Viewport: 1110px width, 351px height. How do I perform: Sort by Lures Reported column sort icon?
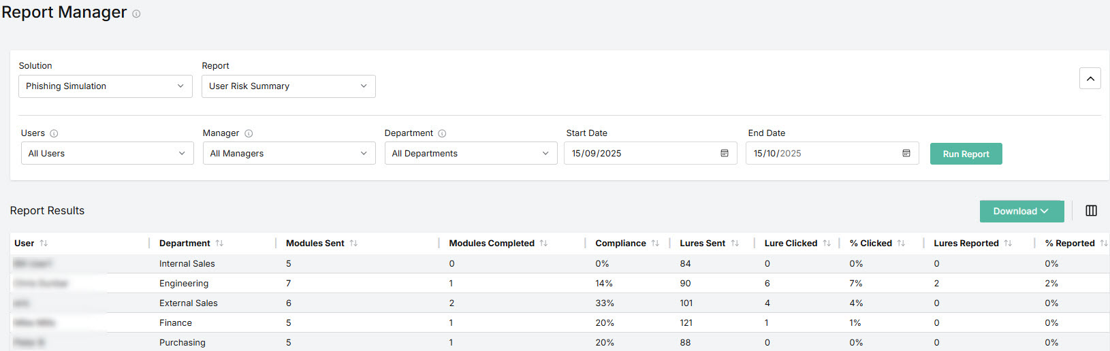tap(1008, 243)
